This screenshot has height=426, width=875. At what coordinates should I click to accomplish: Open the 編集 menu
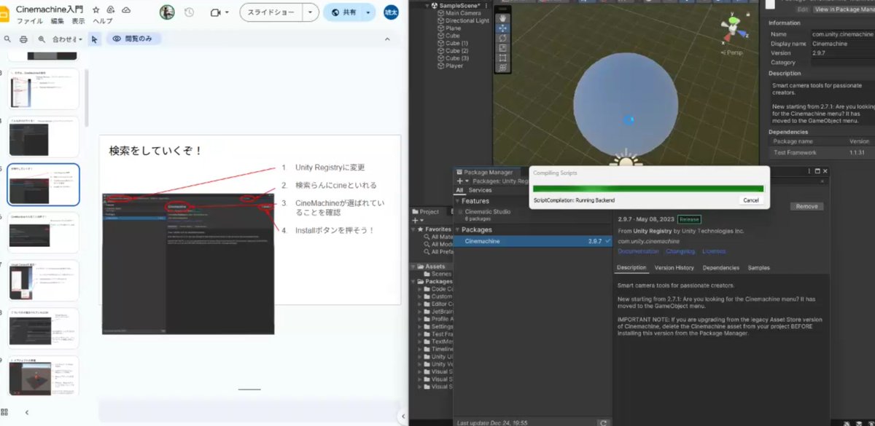click(x=58, y=21)
